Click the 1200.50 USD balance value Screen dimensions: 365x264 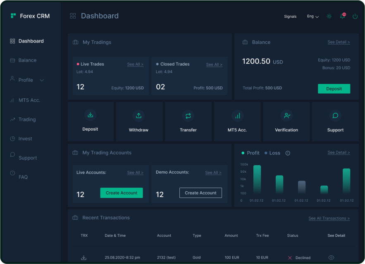(x=262, y=62)
